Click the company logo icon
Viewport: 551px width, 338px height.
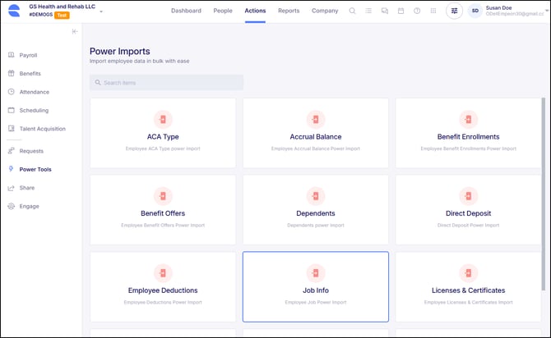pos(14,11)
